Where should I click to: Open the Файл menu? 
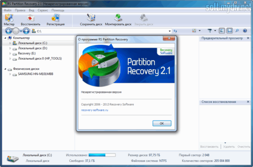[8, 10]
